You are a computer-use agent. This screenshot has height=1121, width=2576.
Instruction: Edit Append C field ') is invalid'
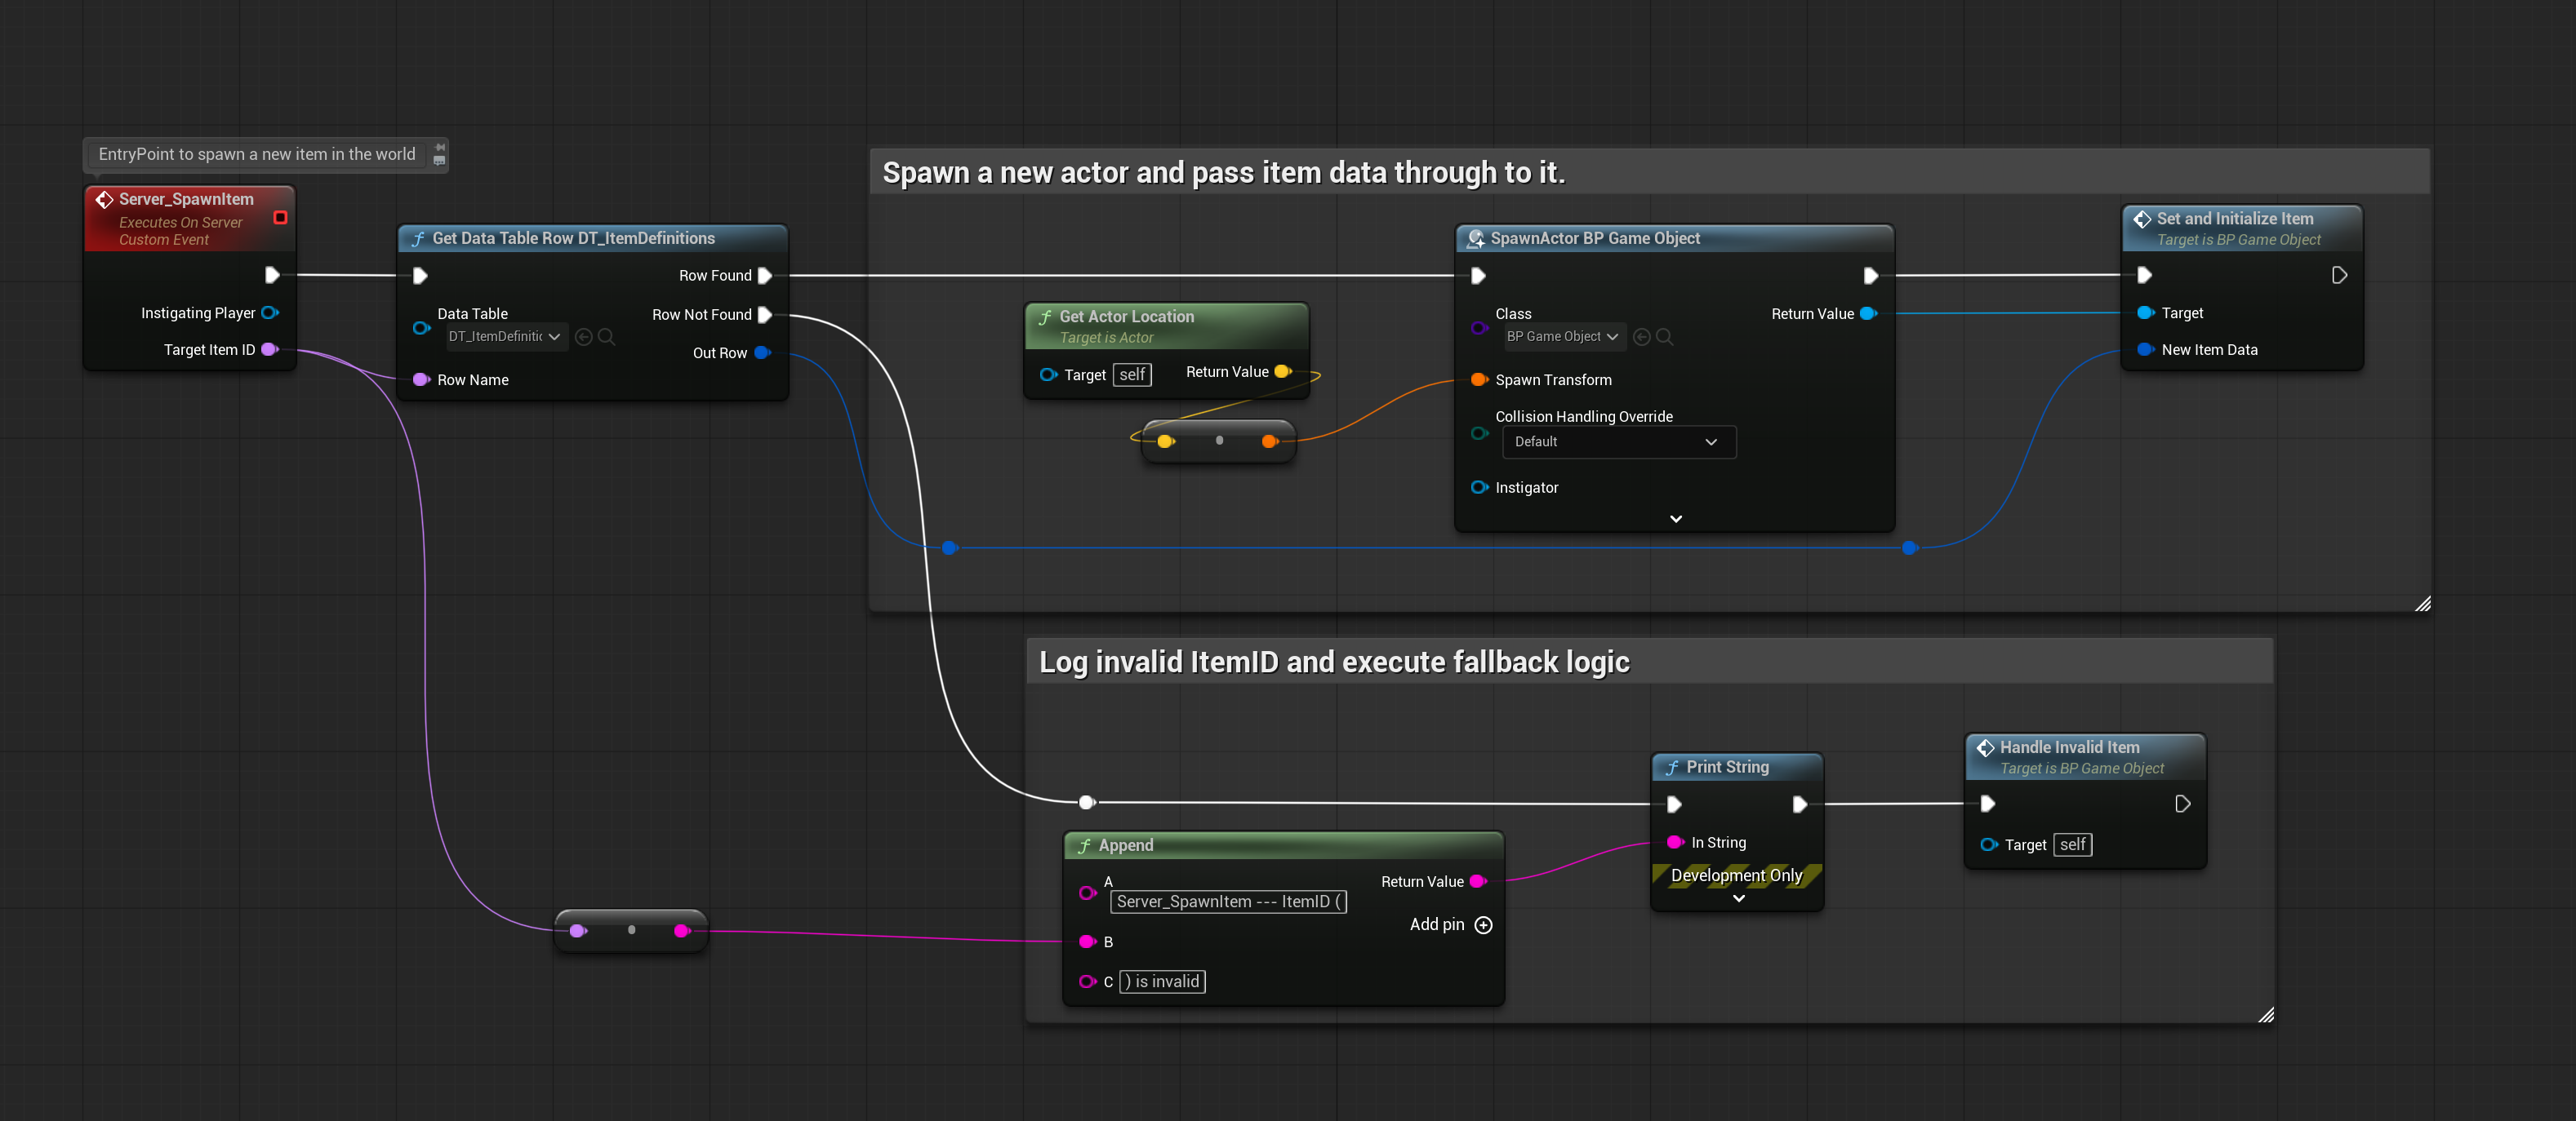[1162, 982]
